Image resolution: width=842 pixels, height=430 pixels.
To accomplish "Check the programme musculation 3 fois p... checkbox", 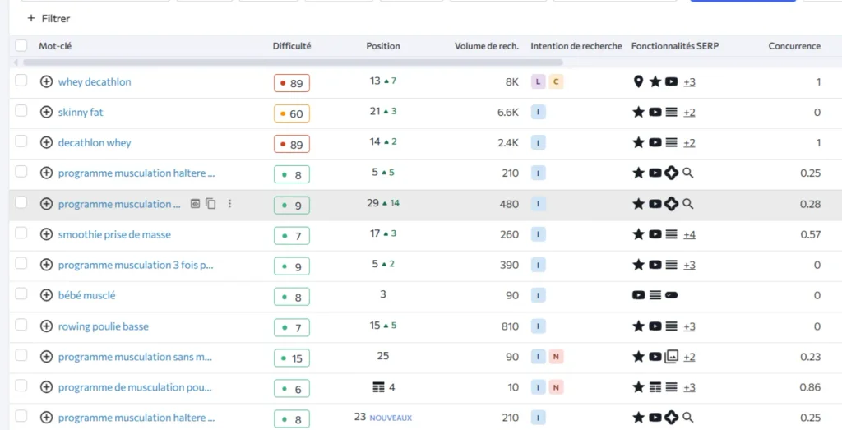I will tap(21, 264).
